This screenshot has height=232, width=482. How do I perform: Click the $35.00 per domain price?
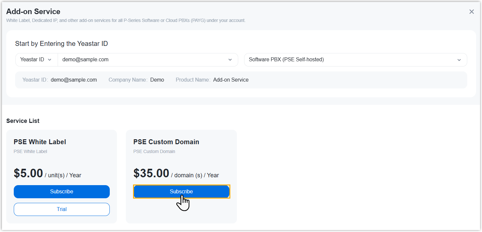pos(151,173)
